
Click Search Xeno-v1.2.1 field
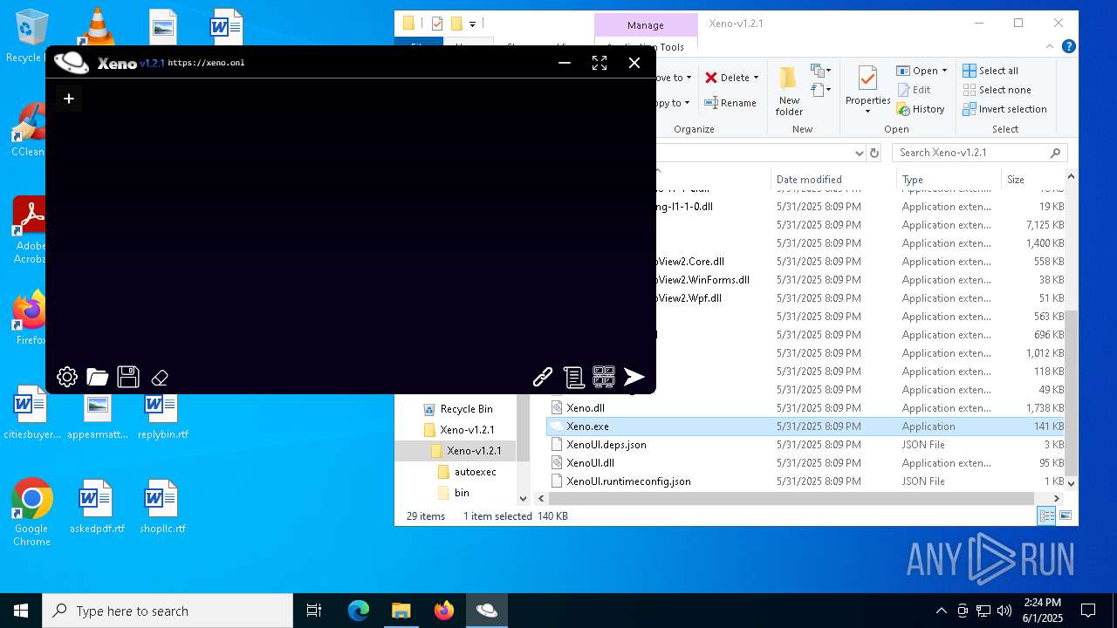980,153
